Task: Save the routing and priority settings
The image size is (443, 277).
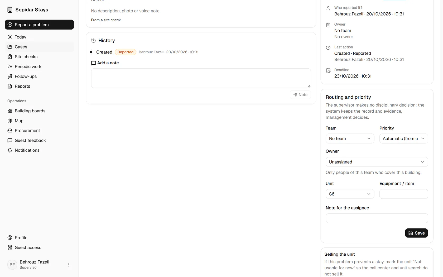Action: [x=416, y=233]
